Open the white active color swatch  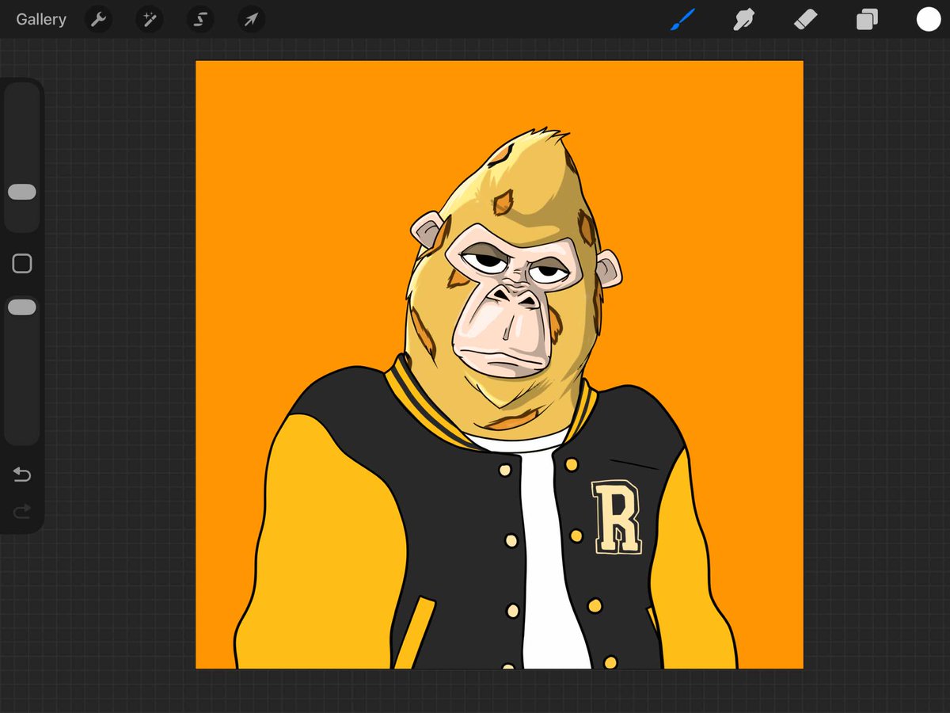click(929, 20)
